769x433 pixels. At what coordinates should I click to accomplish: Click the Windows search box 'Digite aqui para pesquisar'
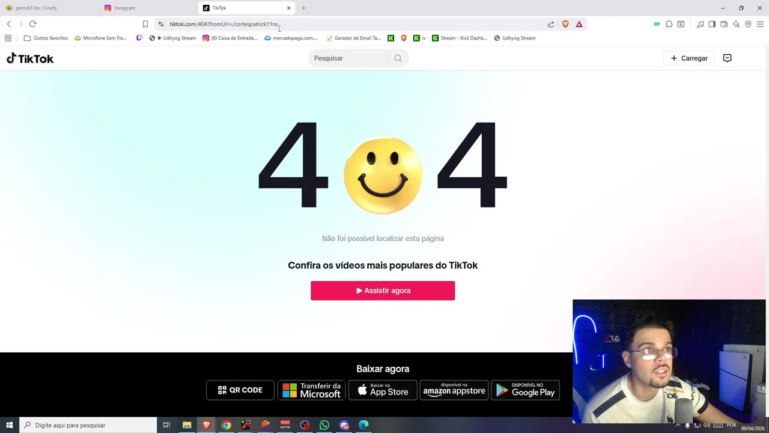[x=88, y=425]
